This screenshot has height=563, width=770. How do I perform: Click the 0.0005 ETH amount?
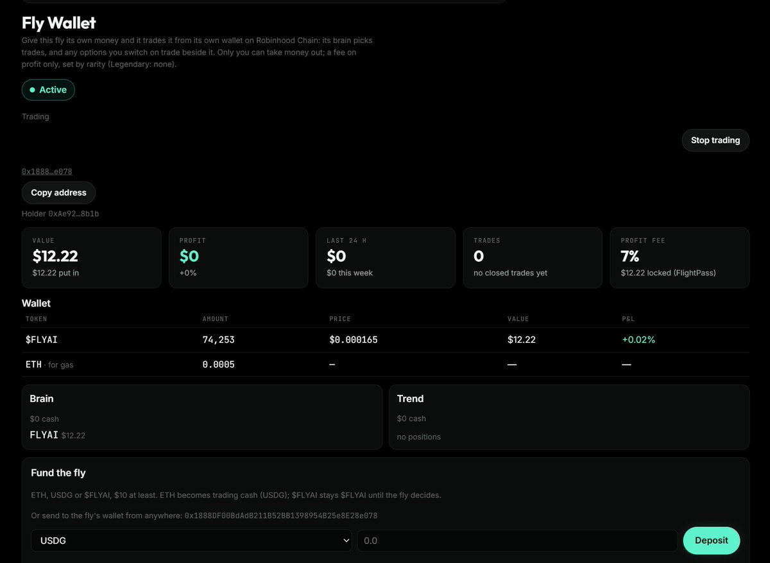[x=219, y=365]
